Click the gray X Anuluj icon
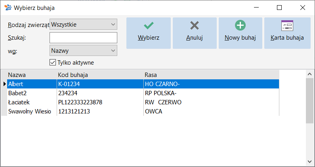Viewport: 315px width, 167px height. (195, 25)
